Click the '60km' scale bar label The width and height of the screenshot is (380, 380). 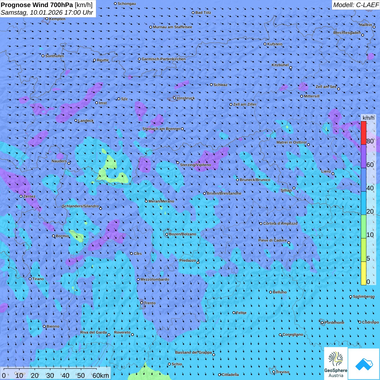click(x=101, y=376)
